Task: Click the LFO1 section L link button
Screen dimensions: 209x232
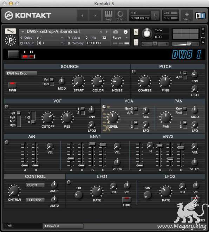Action: (68, 182)
